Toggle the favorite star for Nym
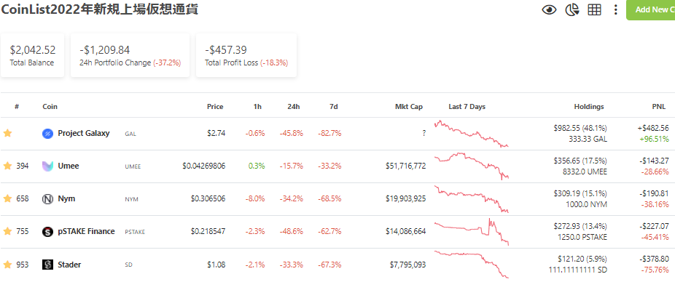 7,198
